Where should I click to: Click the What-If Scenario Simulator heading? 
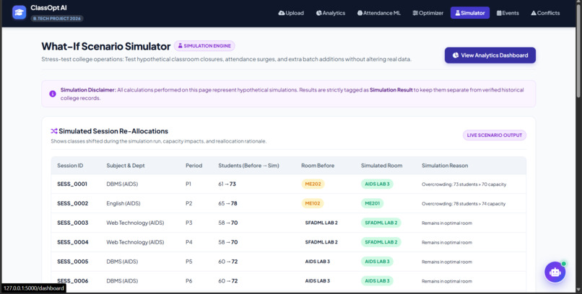point(105,46)
